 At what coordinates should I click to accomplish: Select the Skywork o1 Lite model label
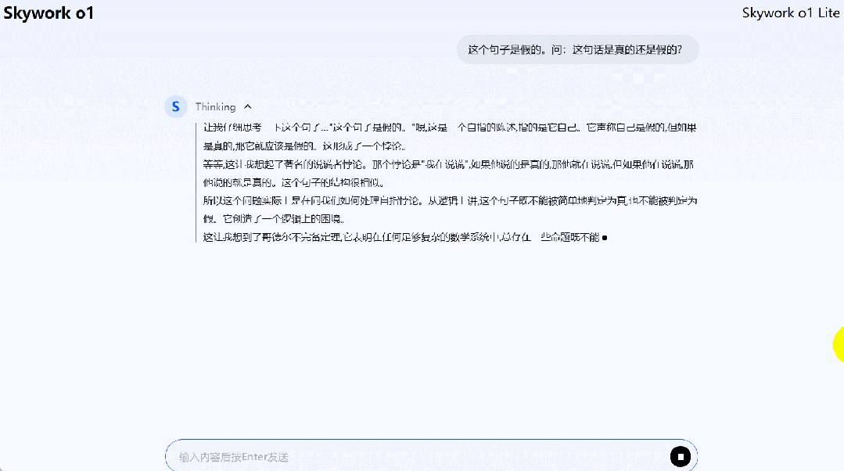click(x=790, y=13)
